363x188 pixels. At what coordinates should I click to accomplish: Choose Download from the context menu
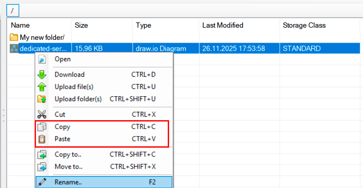pyautogui.click(x=69, y=74)
